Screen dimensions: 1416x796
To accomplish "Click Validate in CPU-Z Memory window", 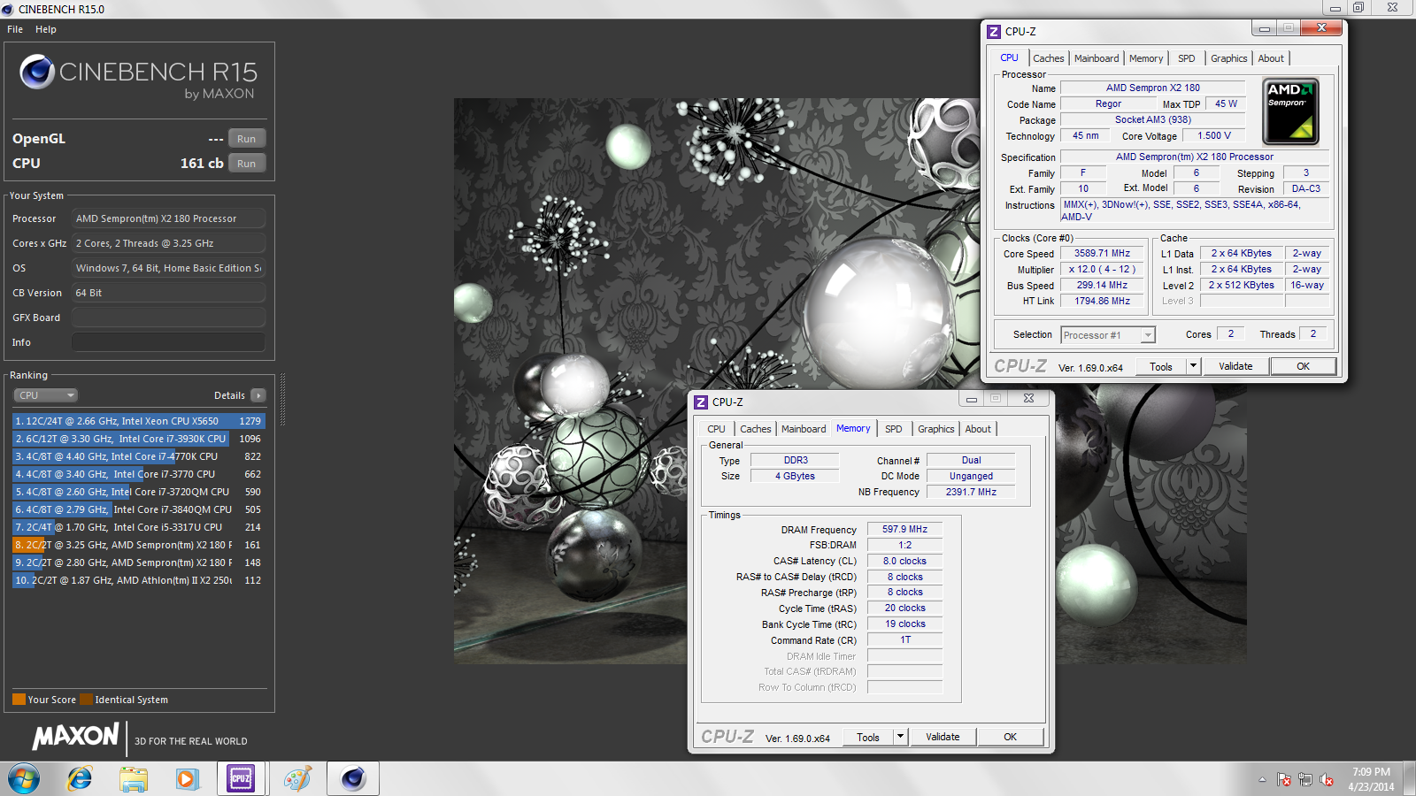I will click(943, 737).
